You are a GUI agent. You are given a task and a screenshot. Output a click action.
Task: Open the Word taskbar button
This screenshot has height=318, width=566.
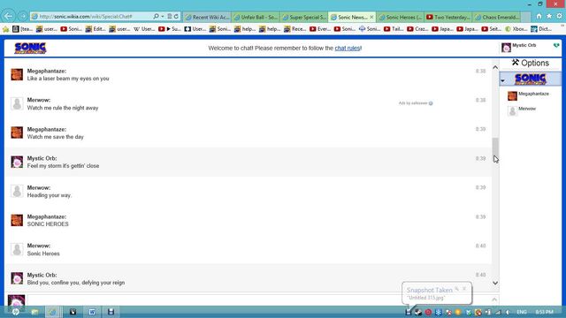pos(92,312)
